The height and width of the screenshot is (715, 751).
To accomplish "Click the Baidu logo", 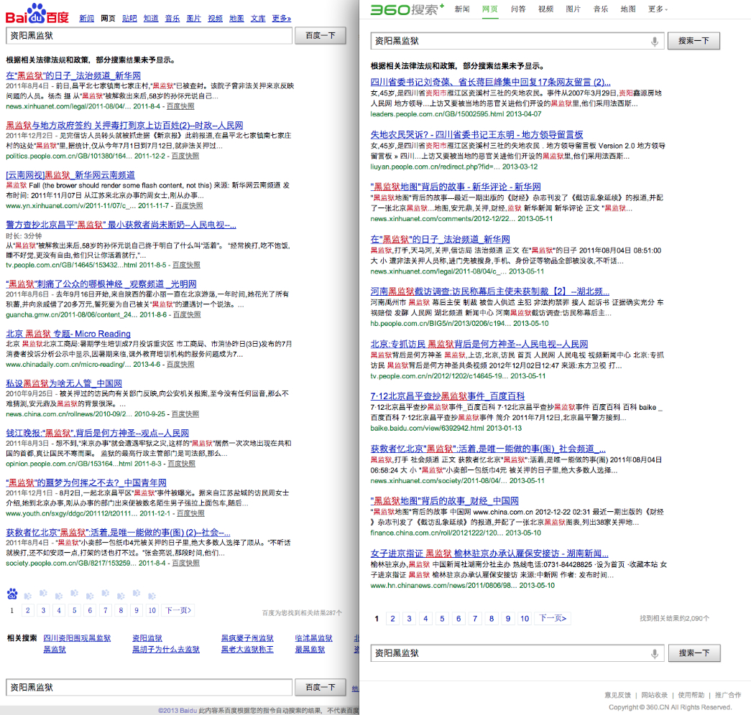I will 37,14.
